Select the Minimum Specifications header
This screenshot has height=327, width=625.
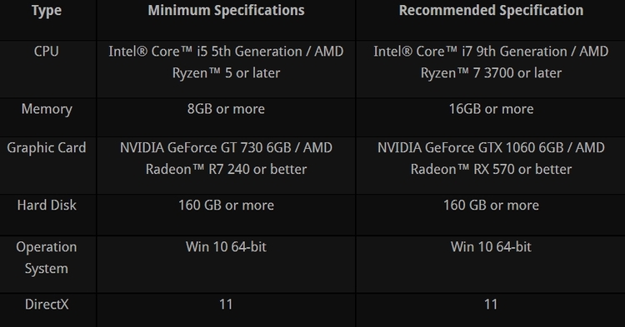point(226,10)
